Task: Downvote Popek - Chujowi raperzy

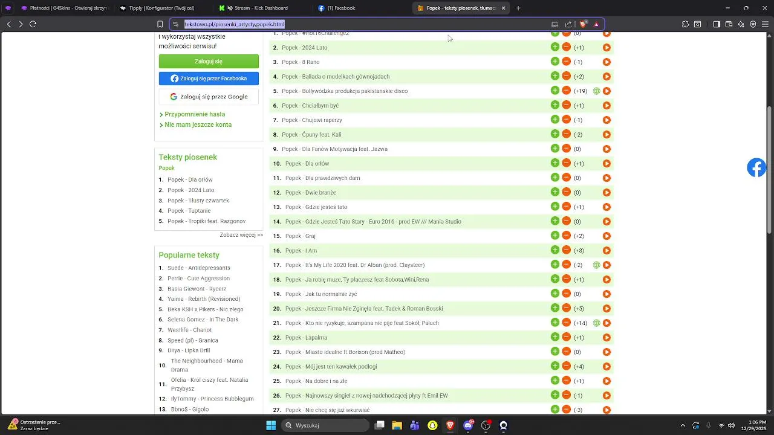Action: pos(567,120)
